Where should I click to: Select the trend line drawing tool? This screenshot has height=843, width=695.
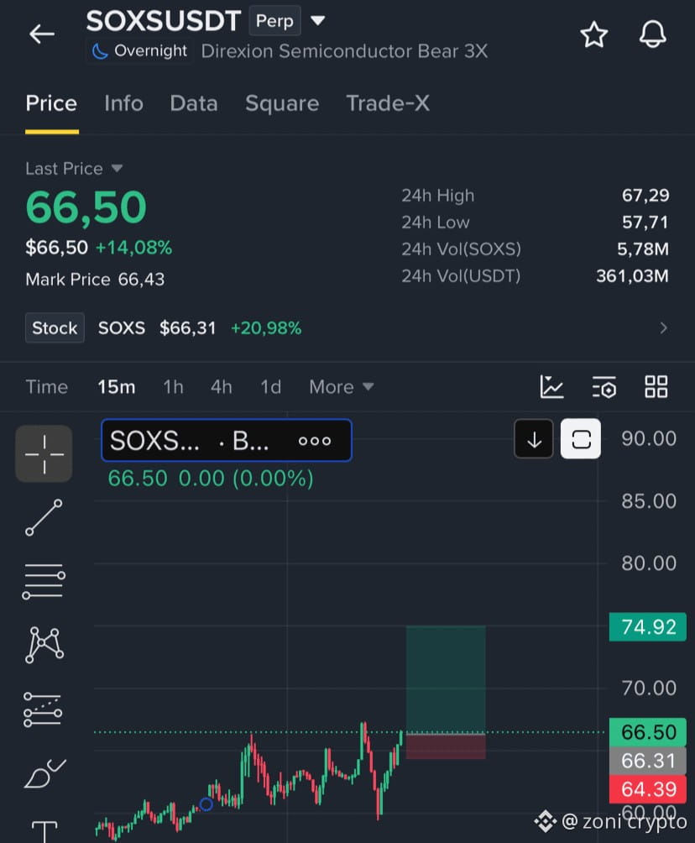pyautogui.click(x=44, y=518)
